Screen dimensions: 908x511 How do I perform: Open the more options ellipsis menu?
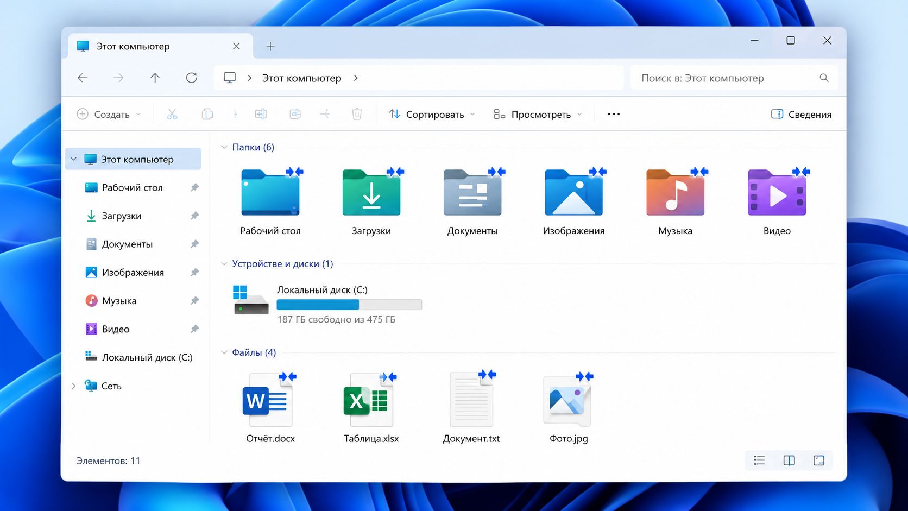614,114
